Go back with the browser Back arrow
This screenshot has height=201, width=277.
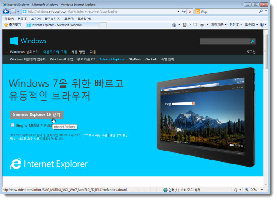tap(6, 12)
